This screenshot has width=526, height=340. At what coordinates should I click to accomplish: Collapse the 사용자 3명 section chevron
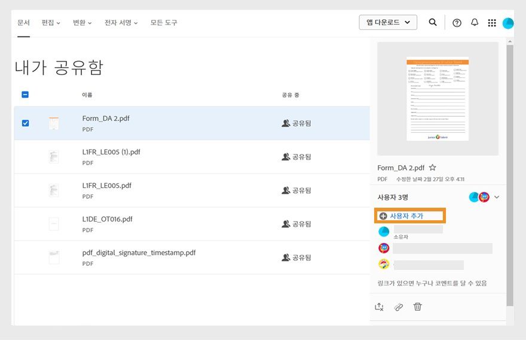coord(497,197)
